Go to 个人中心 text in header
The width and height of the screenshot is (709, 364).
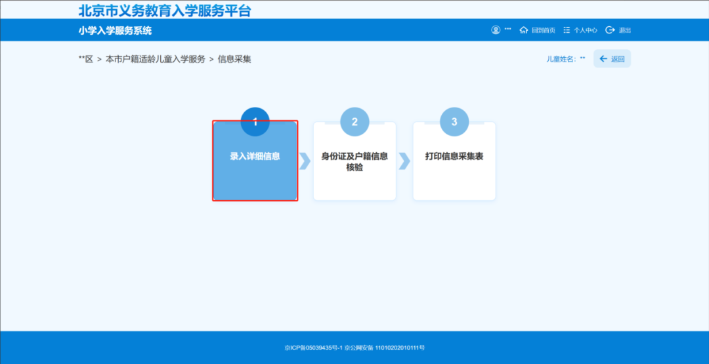click(586, 30)
